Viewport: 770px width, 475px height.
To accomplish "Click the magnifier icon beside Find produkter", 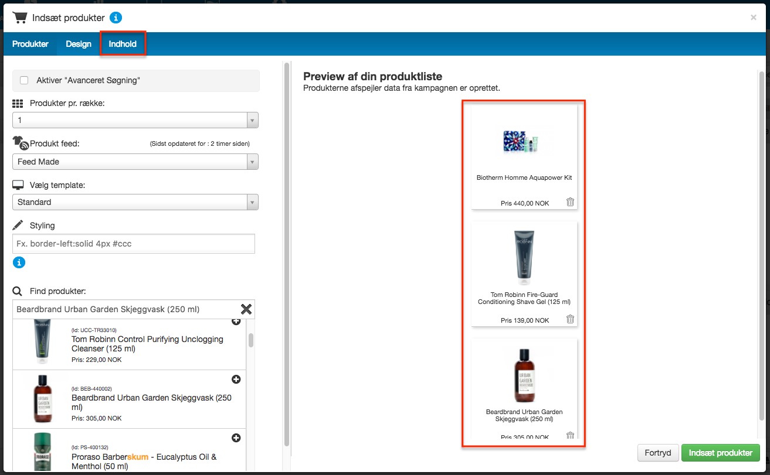I will pyautogui.click(x=18, y=291).
